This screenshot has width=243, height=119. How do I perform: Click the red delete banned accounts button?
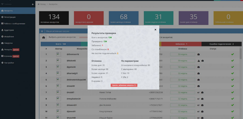click(x=124, y=85)
